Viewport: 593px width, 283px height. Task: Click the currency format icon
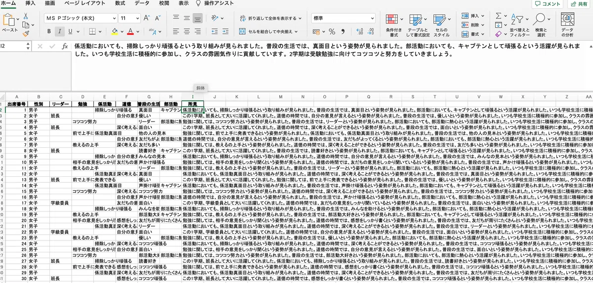[317, 32]
